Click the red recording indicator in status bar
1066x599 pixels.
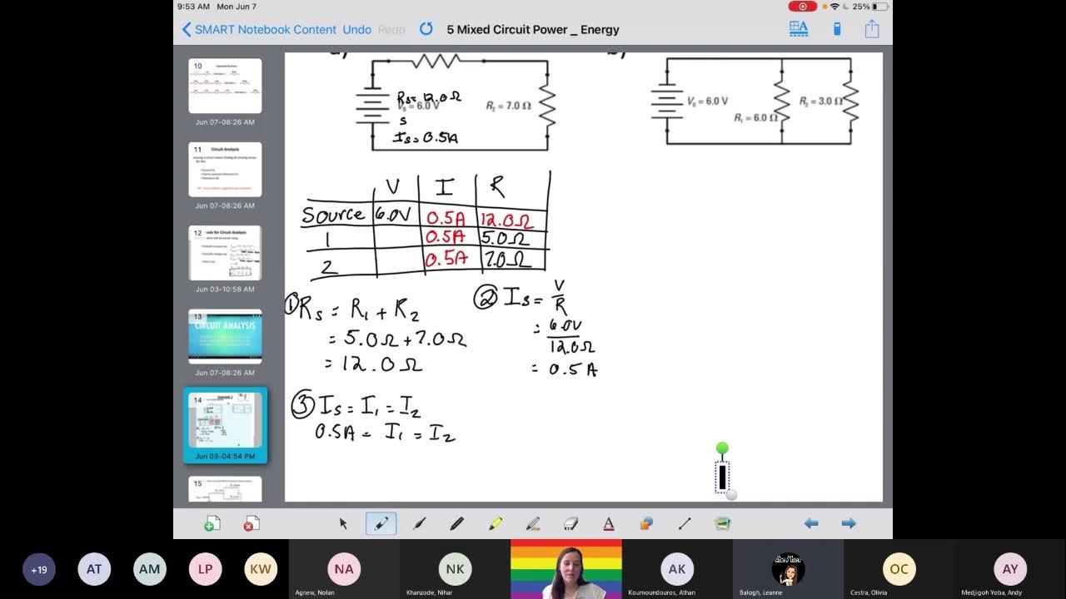click(802, 6)
